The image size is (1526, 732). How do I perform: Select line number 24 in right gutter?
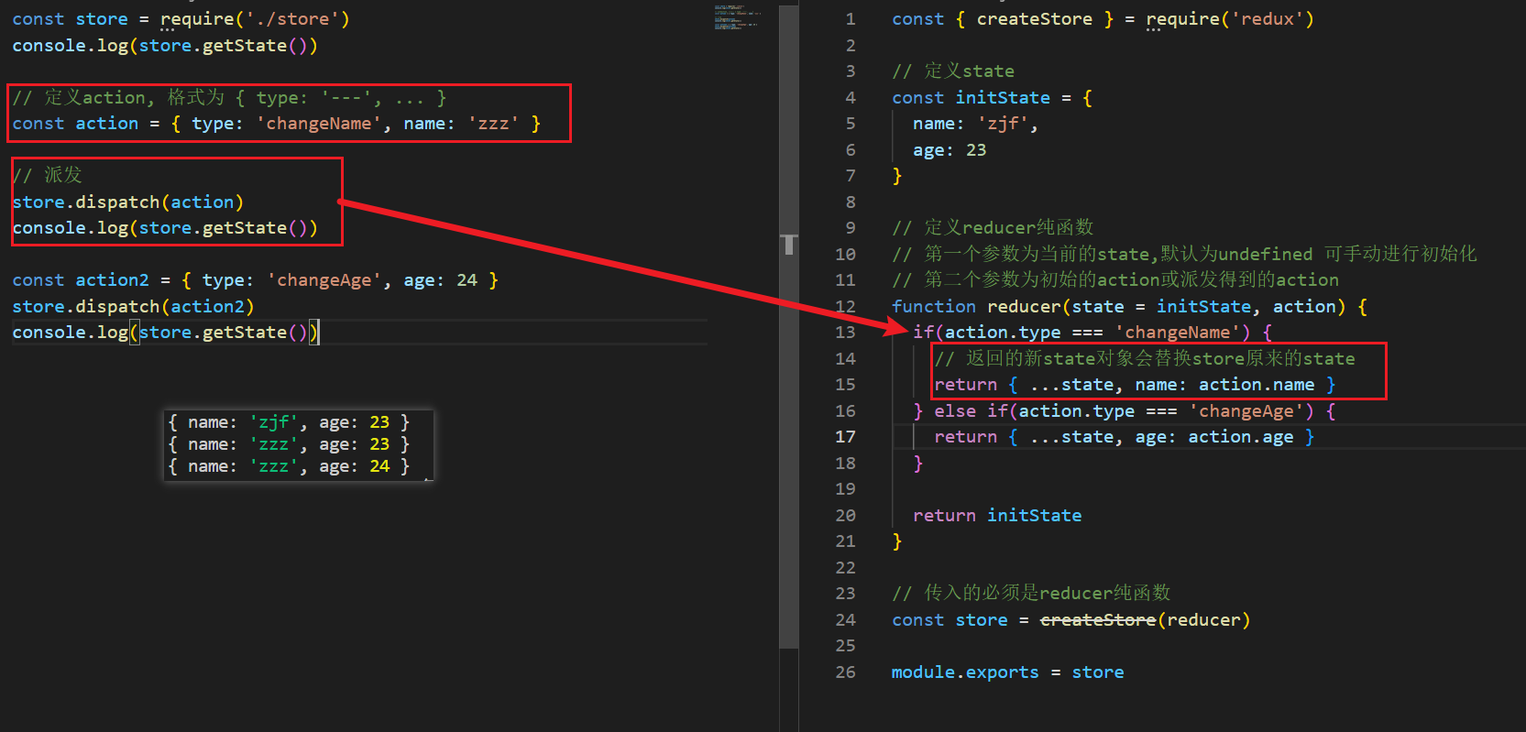(x=845, y=620)
